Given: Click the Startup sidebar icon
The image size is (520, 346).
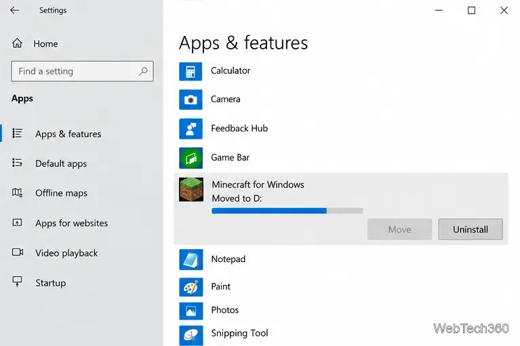Looking at the screenshot, I should click(17, 282).
